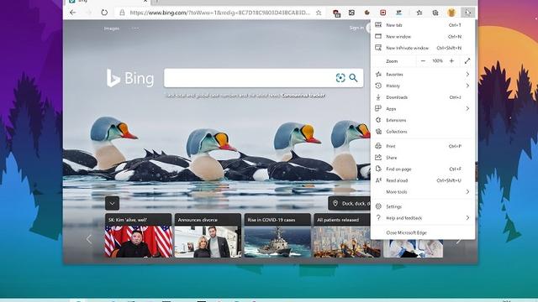Open the Favorites toolbar button
Screen dimensions: 538x302
coord(419,13)
